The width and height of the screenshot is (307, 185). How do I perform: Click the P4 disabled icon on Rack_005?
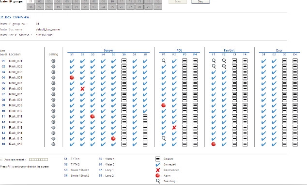pos(195,83)
